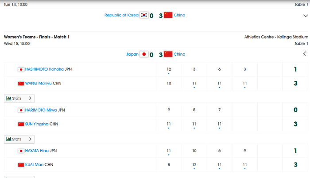Click HASHIMOTO Honoka's first game score 12

tap(169, 69)
